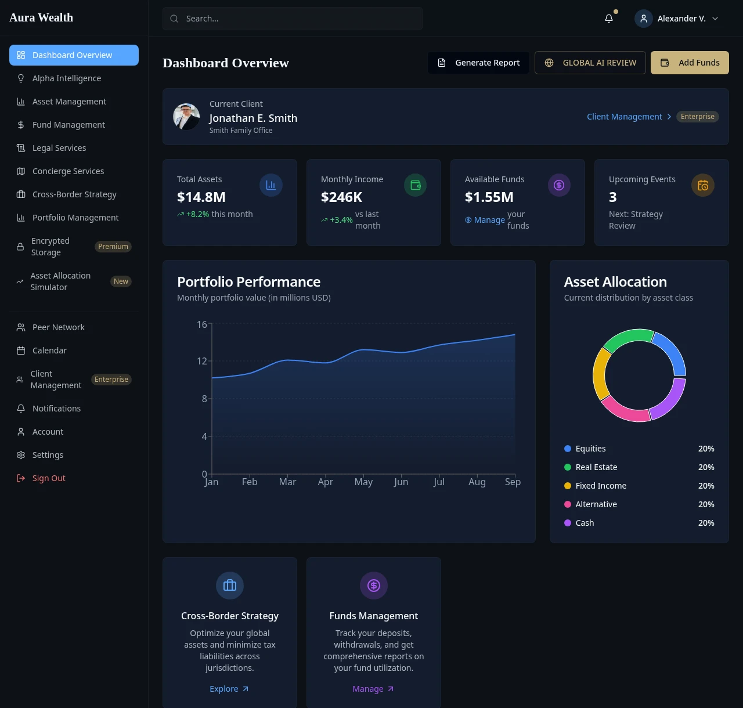Click the Funds Management dollar card icon

374,586
